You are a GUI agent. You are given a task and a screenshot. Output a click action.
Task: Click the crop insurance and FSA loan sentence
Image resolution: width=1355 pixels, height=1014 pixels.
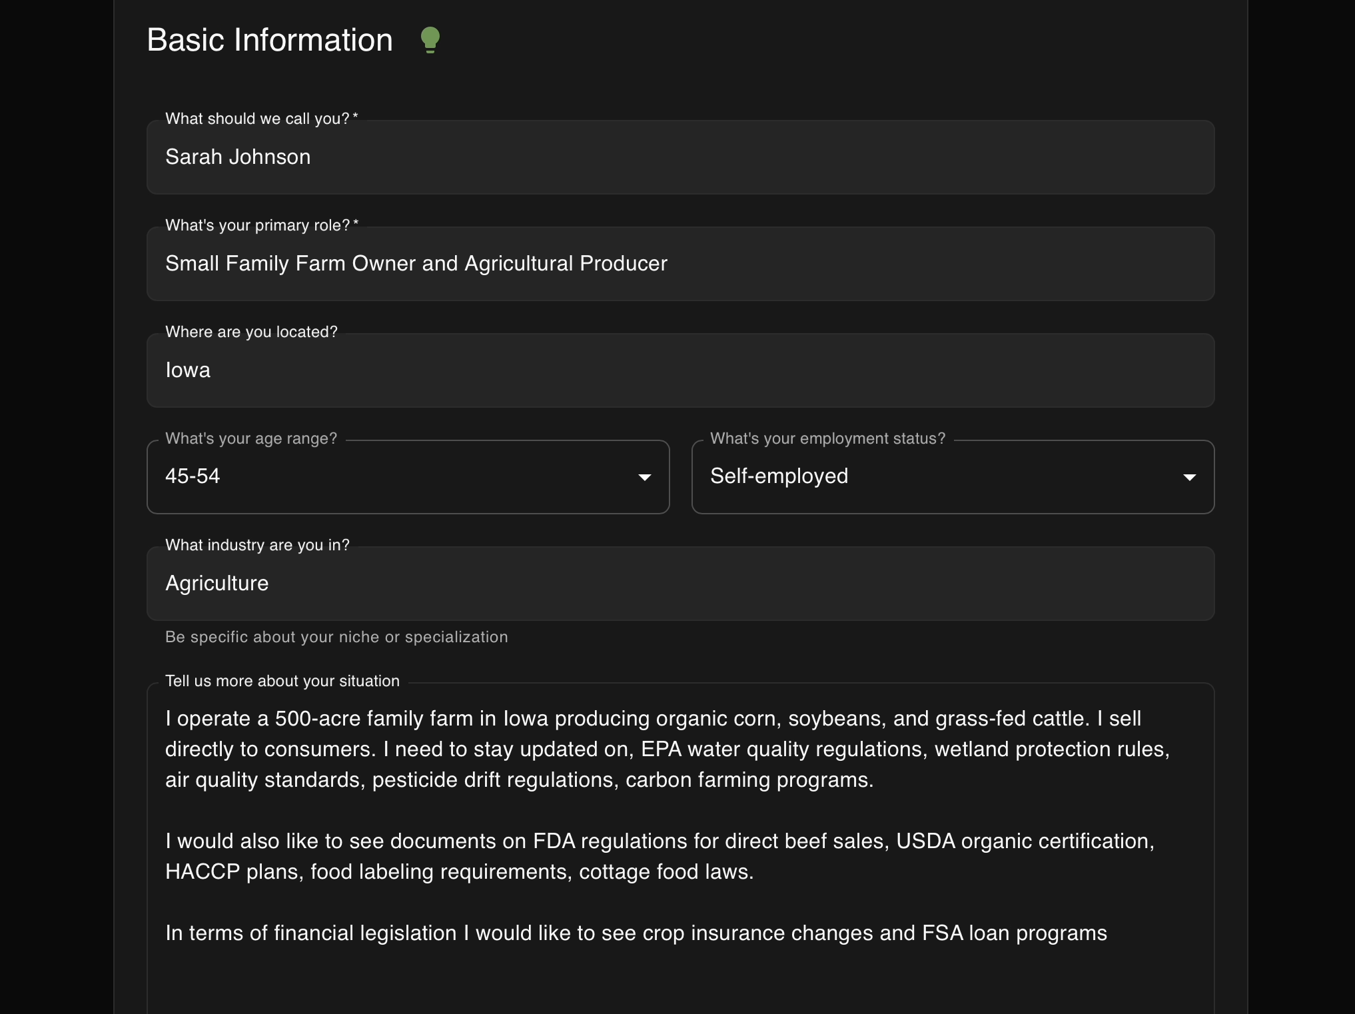636,933
